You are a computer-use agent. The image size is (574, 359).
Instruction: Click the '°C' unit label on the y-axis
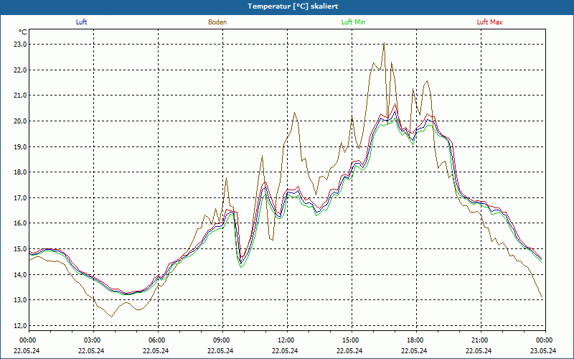click(23, 32)
